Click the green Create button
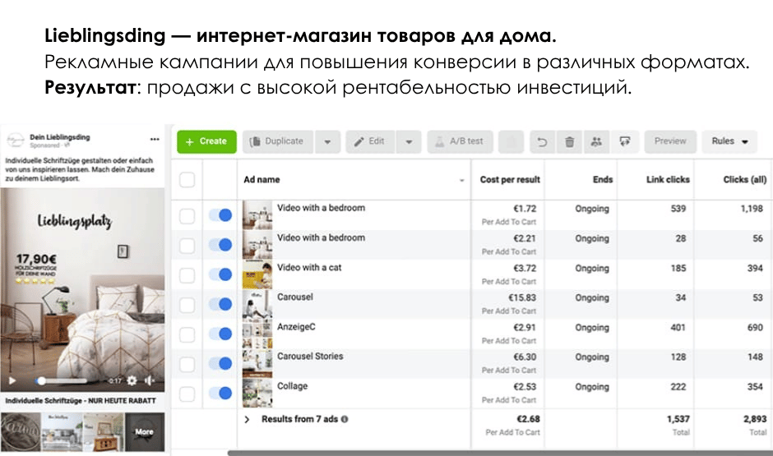773x456 pixels. (x=206, y=141)
